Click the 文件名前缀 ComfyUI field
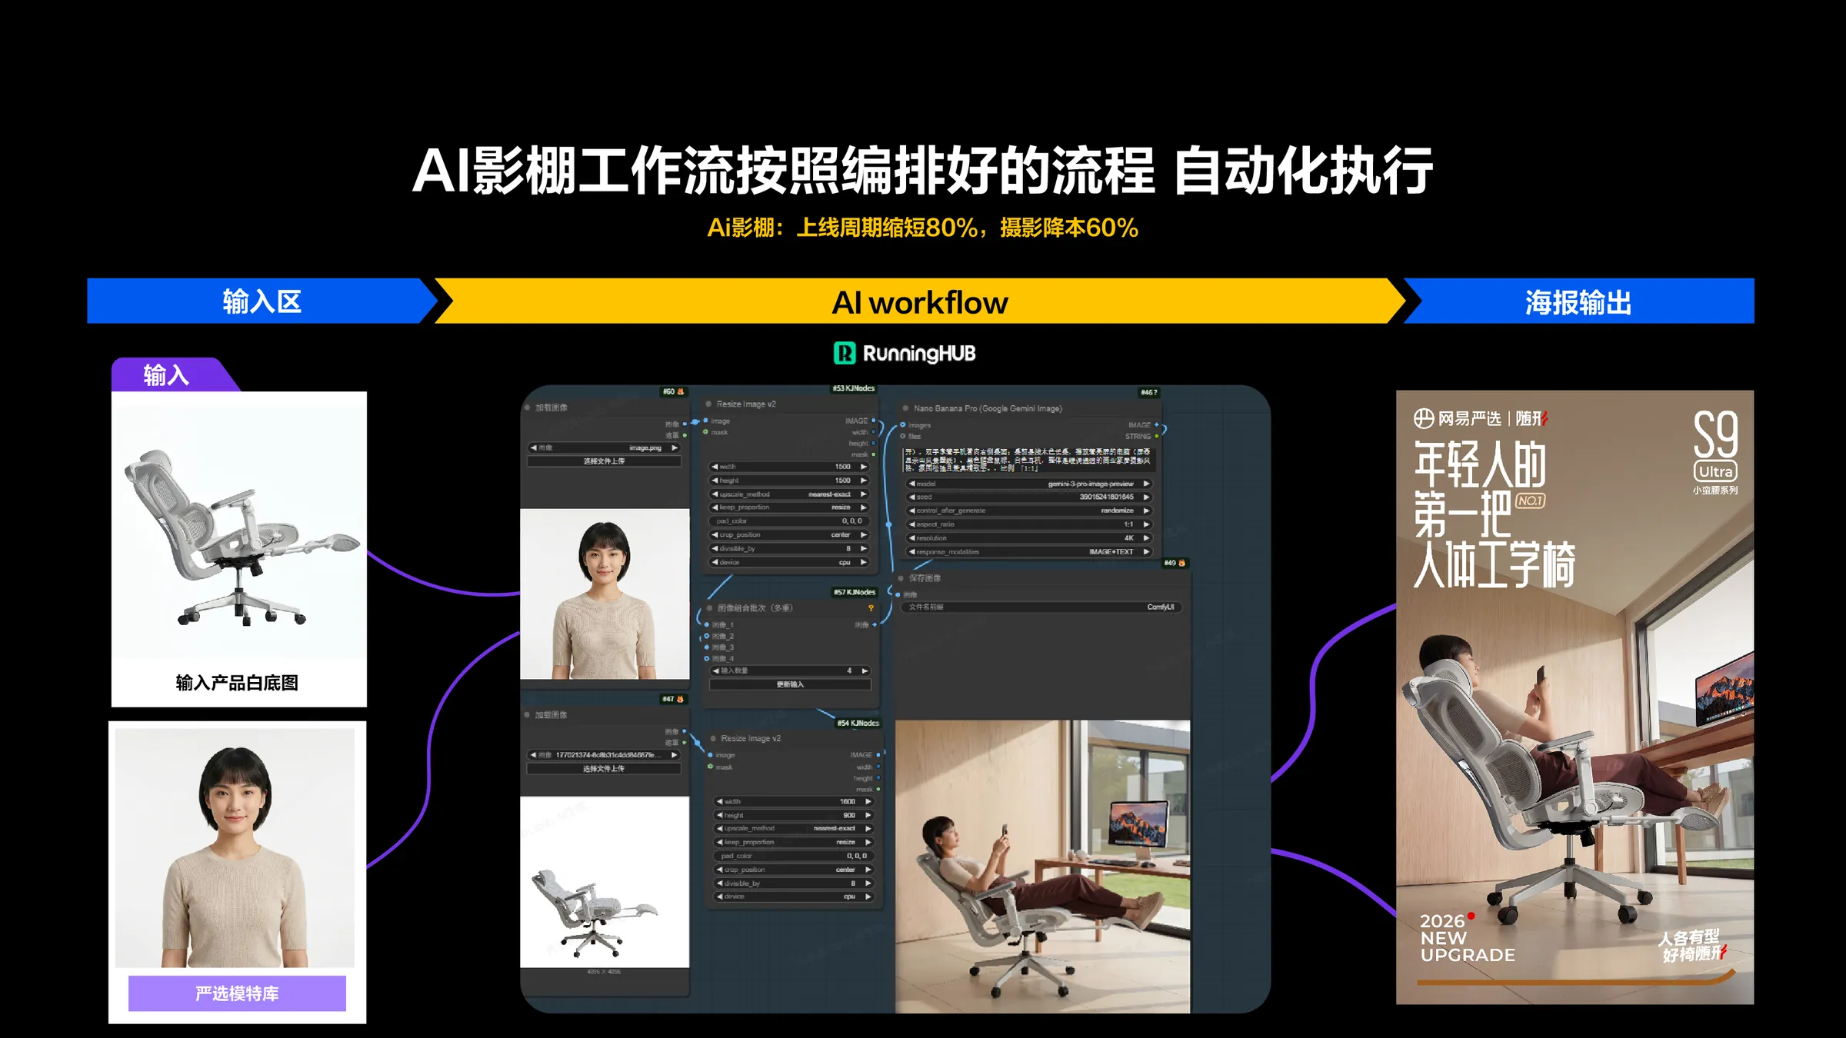1846x1038 pixels. coord(1041,607)
